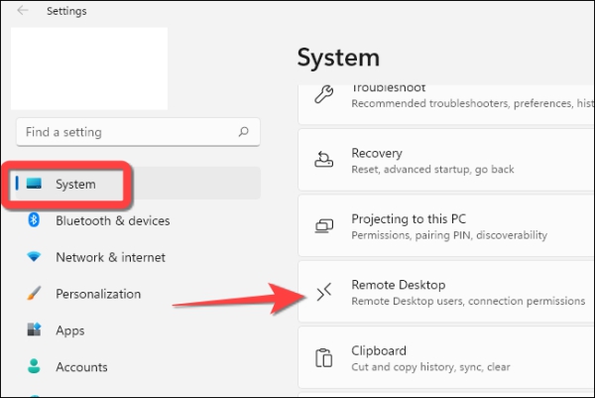The width and height of the screenshot is (595, 398).
Task: Click the Accounts person icon
Action: (35, 367)
